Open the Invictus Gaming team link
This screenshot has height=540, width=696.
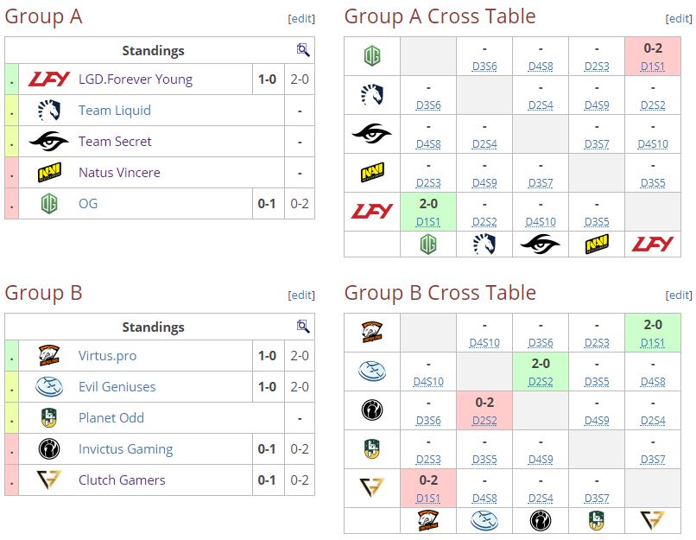tap(125, 449)
